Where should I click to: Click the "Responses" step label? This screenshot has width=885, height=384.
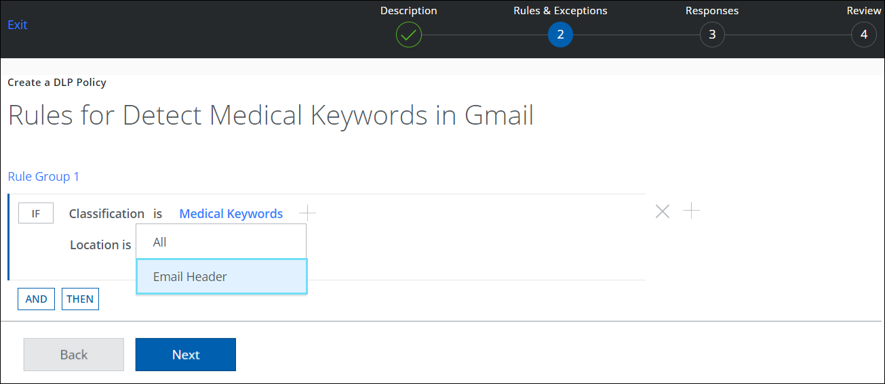coord(712,11)
